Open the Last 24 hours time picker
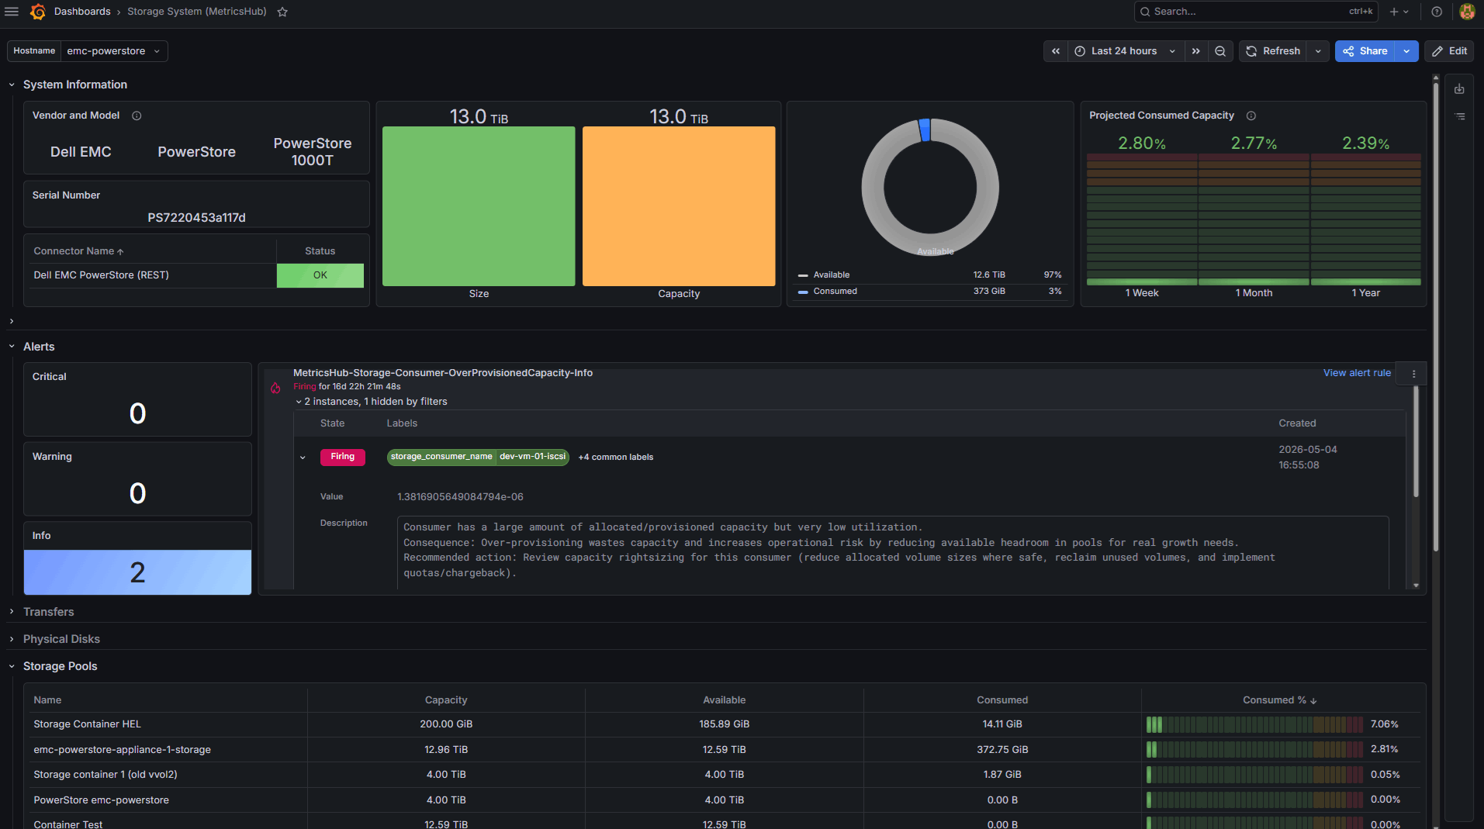Image resolution: width=1484 pixels, height=829 pixels. click(x=1126, y=51)
